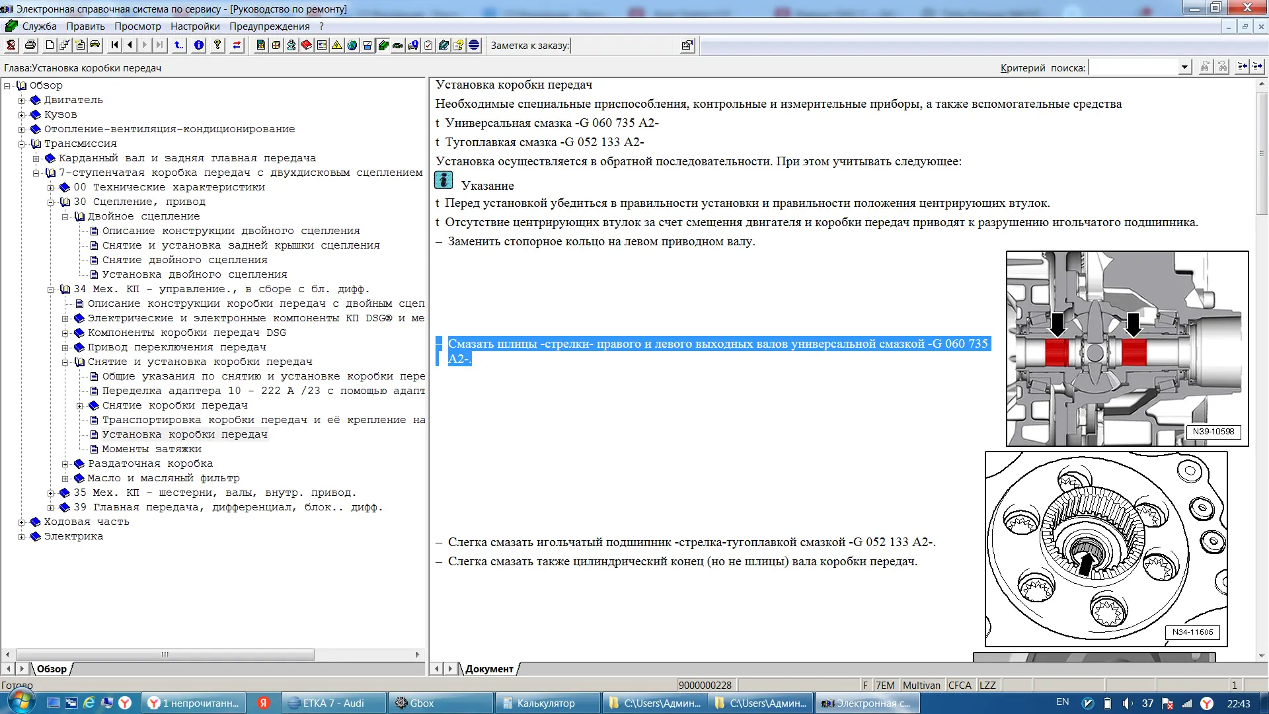
Task: Select Моменты затяжки in the tree
Action: click(x=151, y=449)
